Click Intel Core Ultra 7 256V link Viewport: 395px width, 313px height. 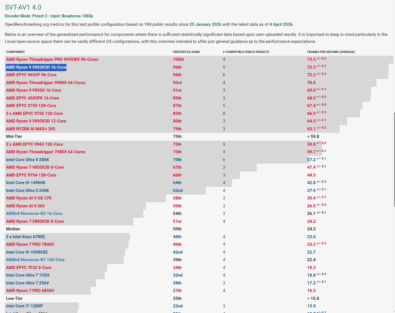point(27,283)
